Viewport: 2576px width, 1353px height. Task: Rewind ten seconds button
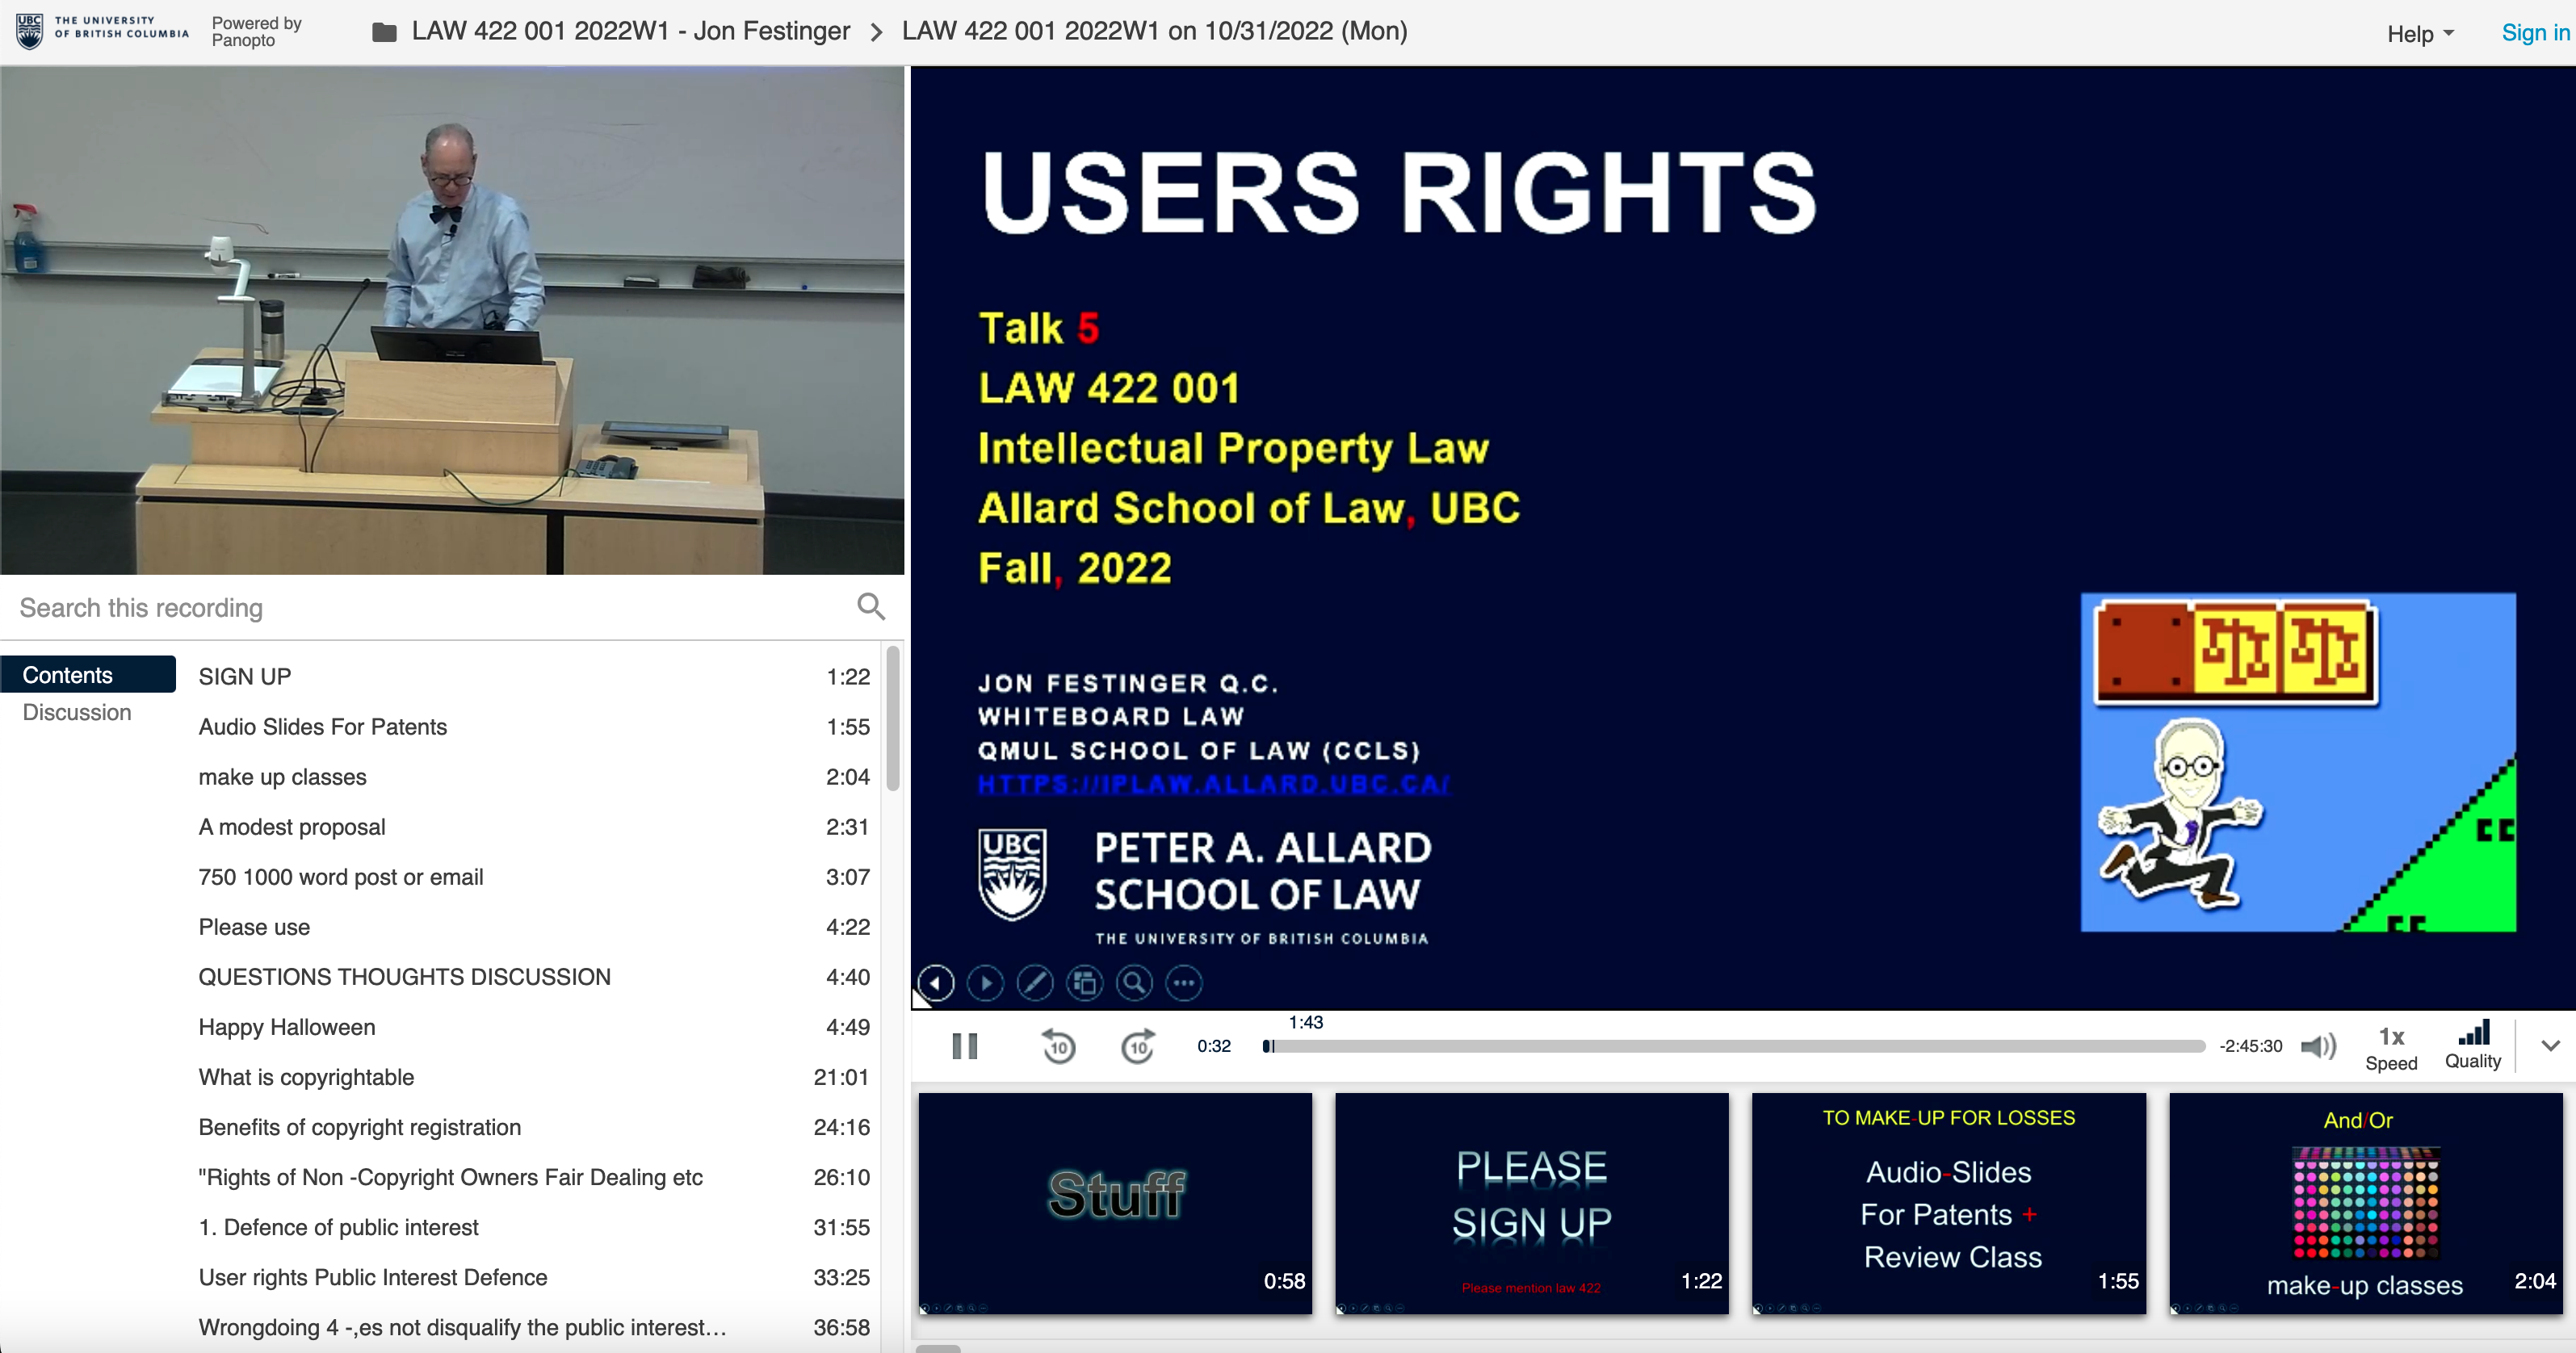[x=1058, y=1047]
